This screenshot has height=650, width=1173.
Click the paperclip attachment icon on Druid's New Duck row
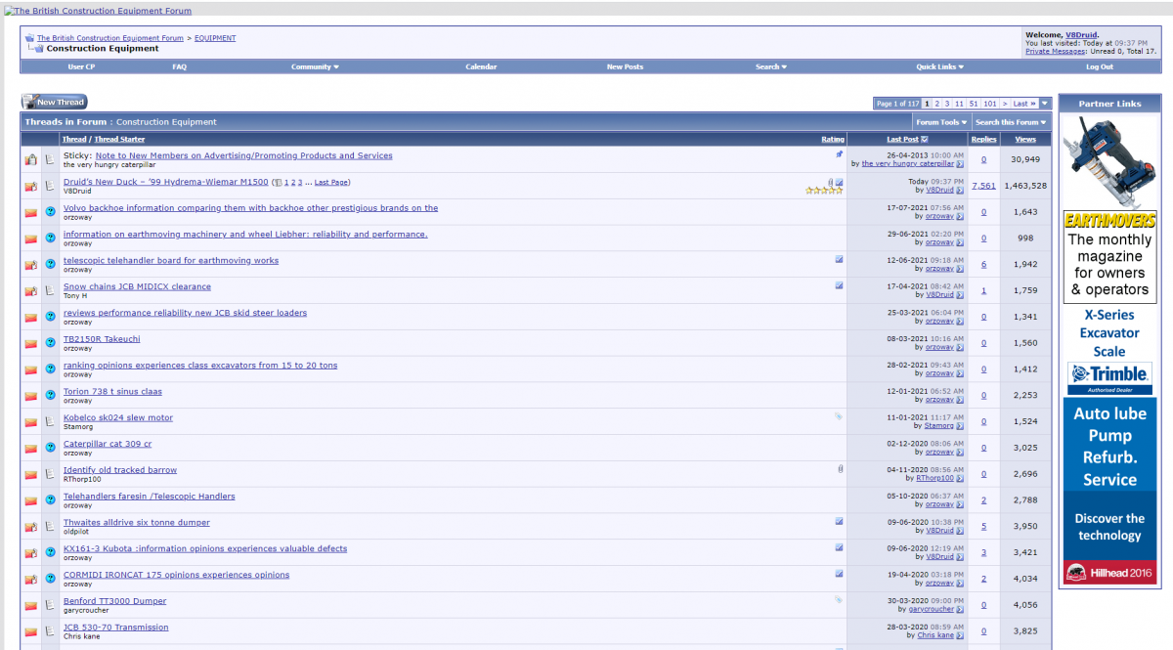tap(830, 182)
